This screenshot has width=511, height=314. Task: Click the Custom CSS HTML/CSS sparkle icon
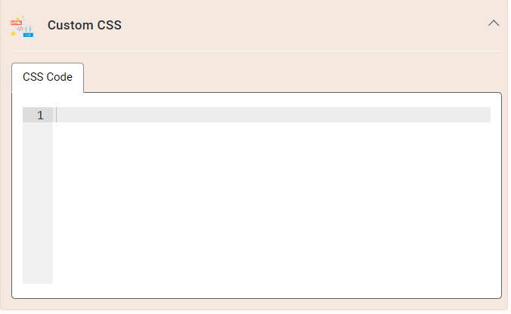pyautogui.click(x=22, y=26)
